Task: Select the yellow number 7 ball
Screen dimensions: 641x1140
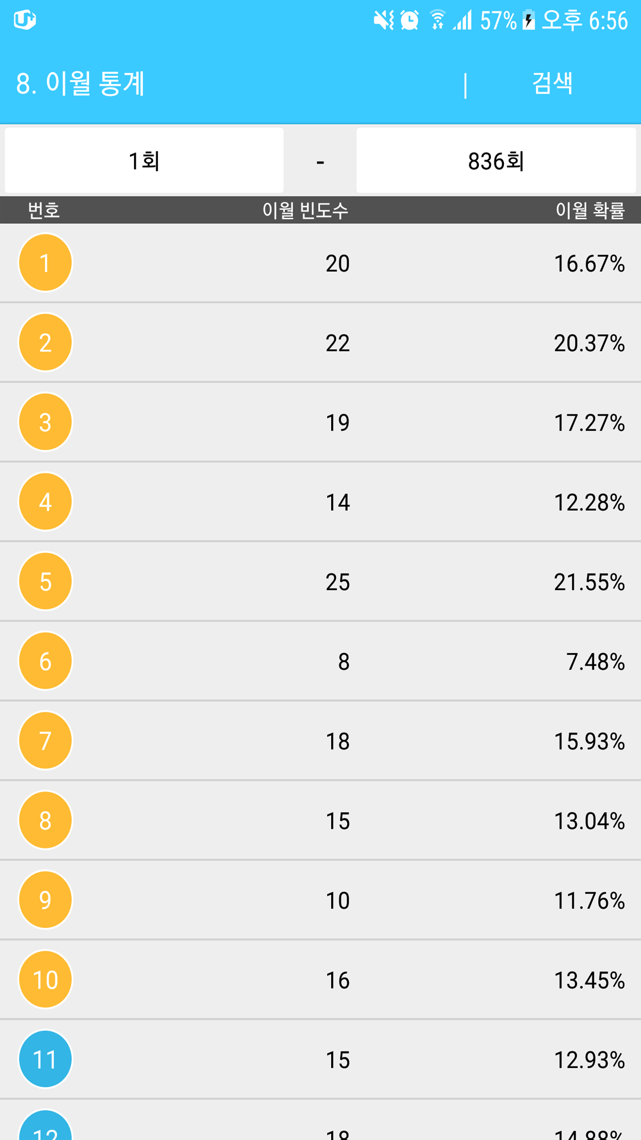Action: [x=45, y=740]
